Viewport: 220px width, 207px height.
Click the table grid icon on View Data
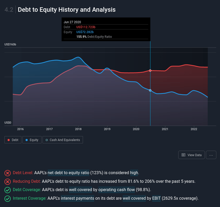(x=183, y=155)
